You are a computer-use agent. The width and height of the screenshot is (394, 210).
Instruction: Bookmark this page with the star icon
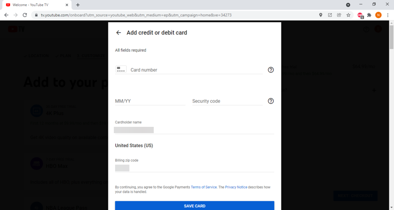coord(348,15)
